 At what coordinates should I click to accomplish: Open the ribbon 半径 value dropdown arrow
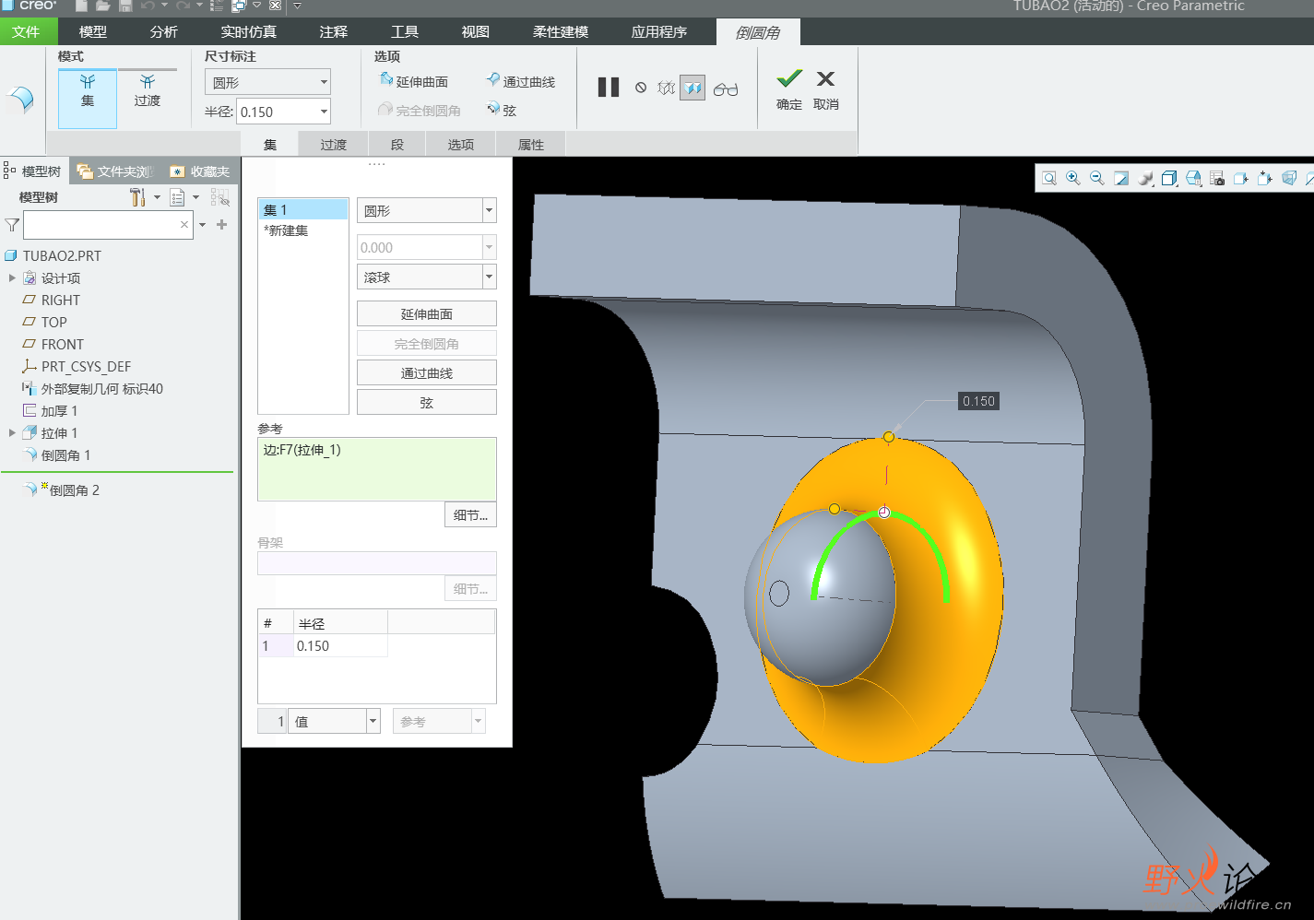pyautogui.click(x=324, y=112)
